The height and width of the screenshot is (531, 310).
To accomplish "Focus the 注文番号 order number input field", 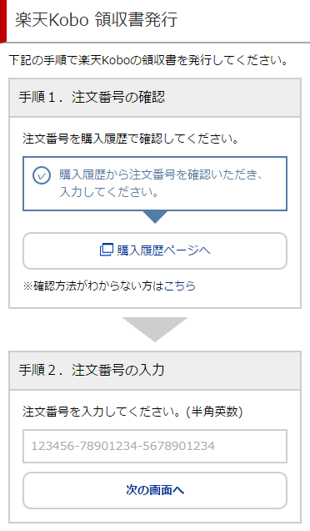I will pos(155,446).
